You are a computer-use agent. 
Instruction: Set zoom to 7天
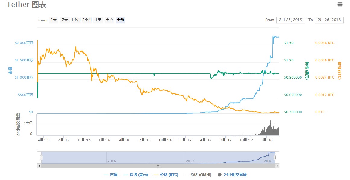point(65,20)
